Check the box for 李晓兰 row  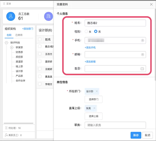pos(40,84)
